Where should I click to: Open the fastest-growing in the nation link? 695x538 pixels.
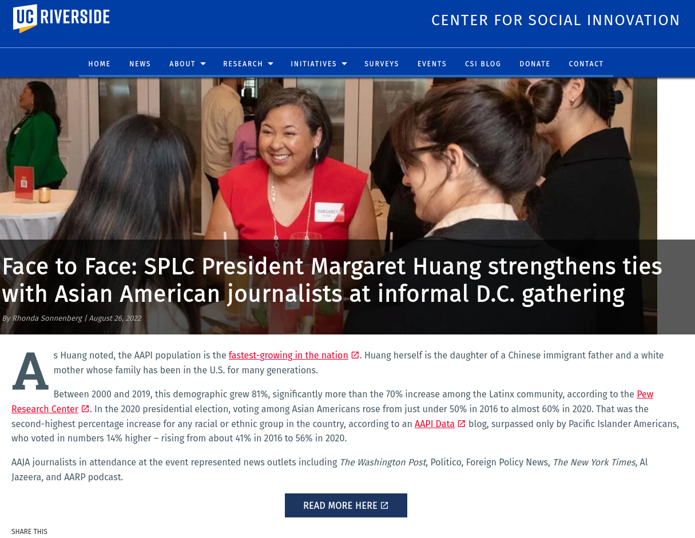[288, 355]
